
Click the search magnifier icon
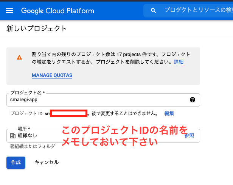pyautogui.click(x=153, y=11)
